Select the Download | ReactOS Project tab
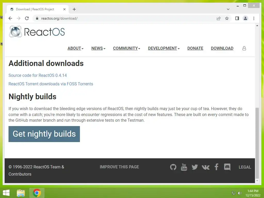Image resolution: width=264 pixels, height=198 pixels. click(x=38, y=9)
